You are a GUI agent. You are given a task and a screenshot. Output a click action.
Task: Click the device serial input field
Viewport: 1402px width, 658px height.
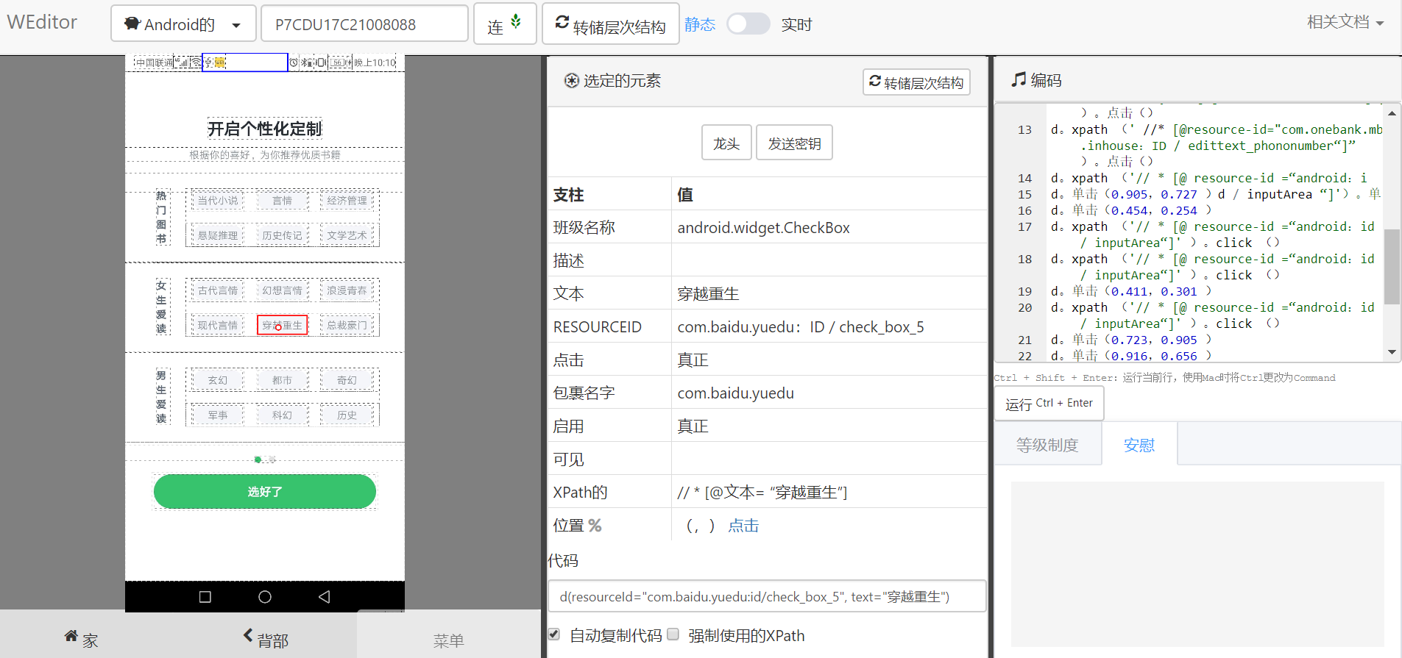click(364, 24)
